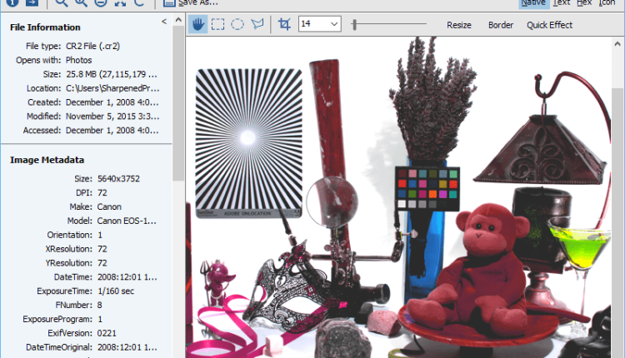This screenshot has width=625, height=358.
Task: Click the blue arrow export icon
Action: tap(32, 3)
